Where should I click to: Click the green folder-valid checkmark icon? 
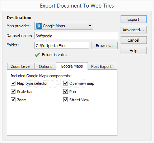(37, 55)
